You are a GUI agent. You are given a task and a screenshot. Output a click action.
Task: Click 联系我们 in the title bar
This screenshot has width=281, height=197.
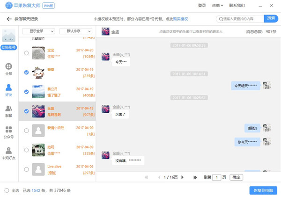[x=237, y=5]
